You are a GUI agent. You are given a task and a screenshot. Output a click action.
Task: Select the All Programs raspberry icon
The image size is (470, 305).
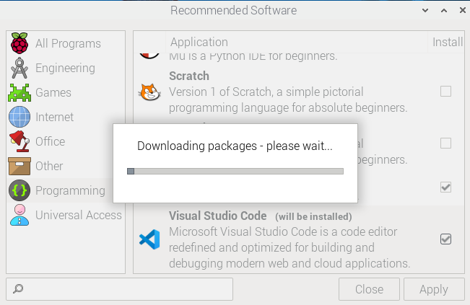pos(19,43)
